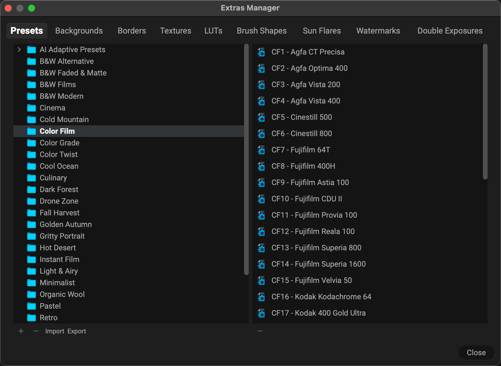Click the folder icon for Cinema
This screenshot has height=366, width=501.
(32, 108)
